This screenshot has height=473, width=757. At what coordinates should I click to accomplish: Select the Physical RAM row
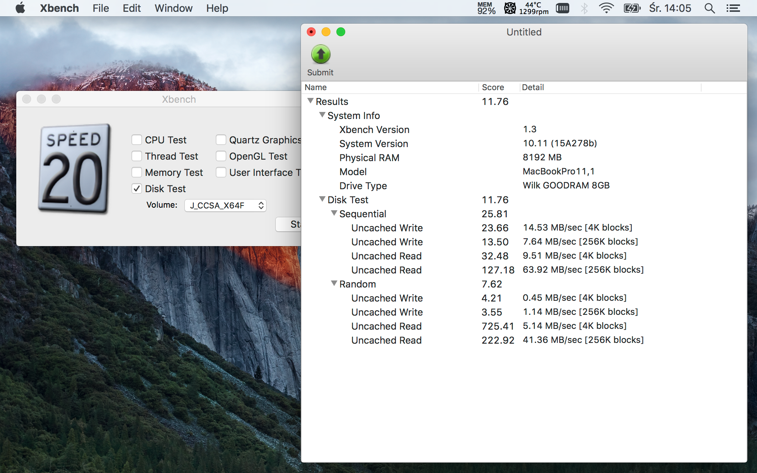point(524,158)
